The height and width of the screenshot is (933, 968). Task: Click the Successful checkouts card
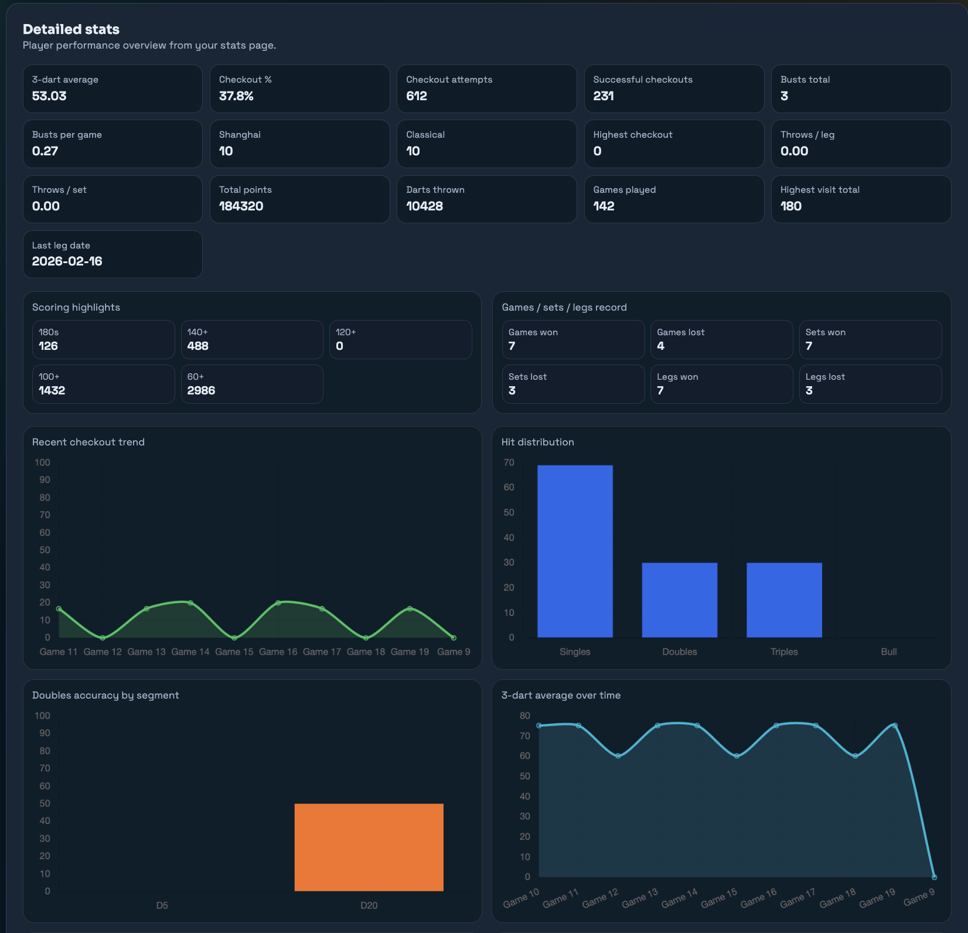point(673,88)
